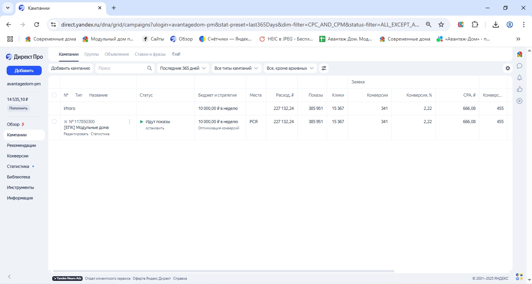
Task: Click the thumbs-up feedback icon
Action: 519,89
